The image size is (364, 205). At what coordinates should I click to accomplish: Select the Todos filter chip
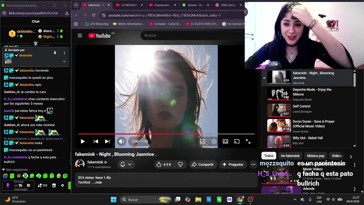point(269,156)
